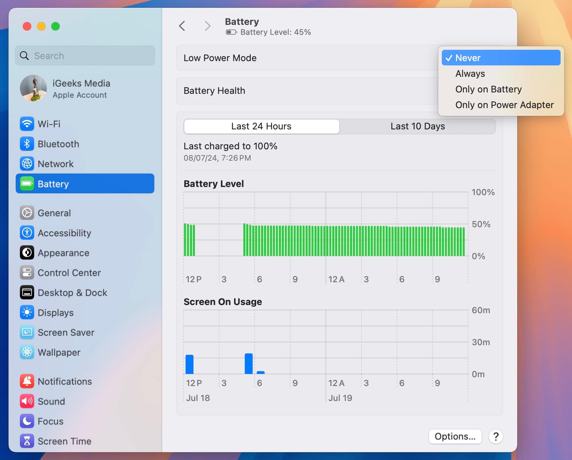Go back with left chevron arrow
This screenshot has width=572, height=460.
click(x=182, y=26)
